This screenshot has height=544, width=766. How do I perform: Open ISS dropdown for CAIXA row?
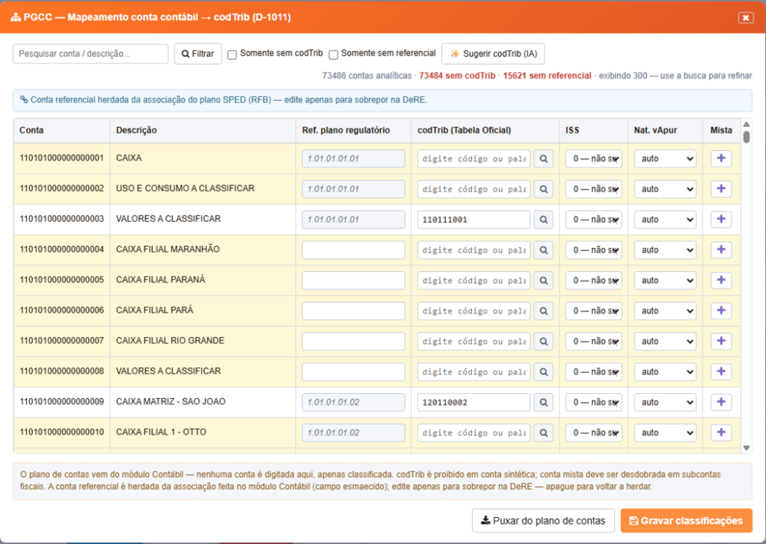click(x=593, y=158)
